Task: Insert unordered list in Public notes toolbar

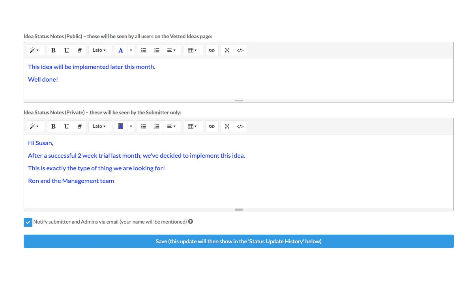Action: 144,50
